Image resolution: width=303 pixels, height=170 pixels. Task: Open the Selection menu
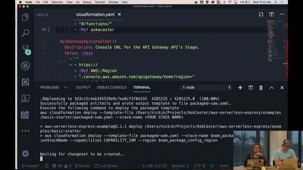tap(57, 2)
